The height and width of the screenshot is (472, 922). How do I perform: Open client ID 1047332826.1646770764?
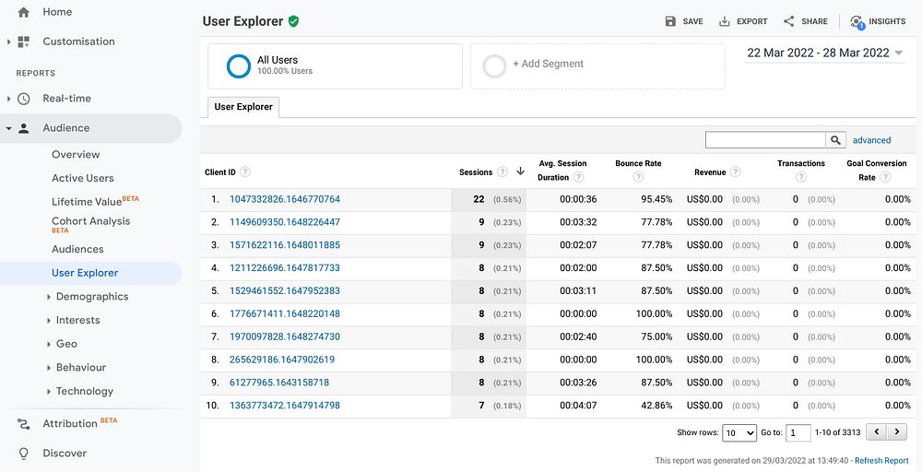285,199
